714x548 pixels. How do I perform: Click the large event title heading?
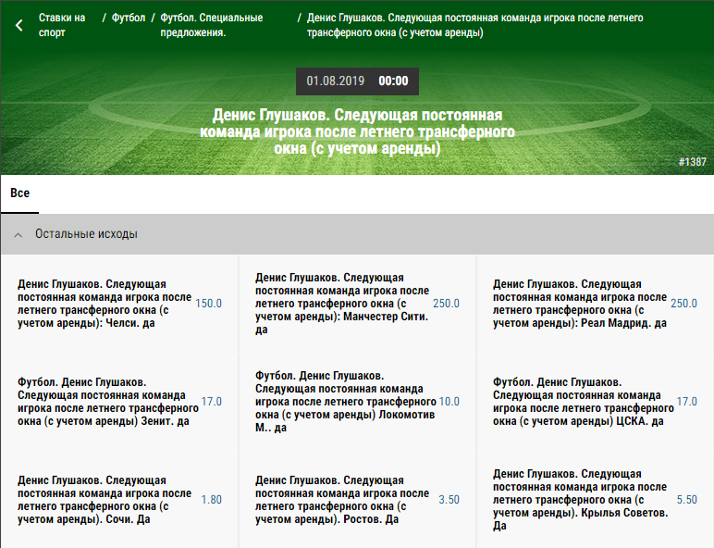357,131
